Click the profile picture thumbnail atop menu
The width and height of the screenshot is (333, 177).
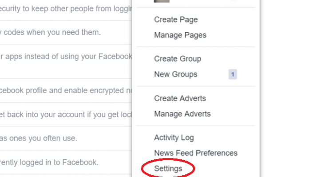tap(162, 1)
